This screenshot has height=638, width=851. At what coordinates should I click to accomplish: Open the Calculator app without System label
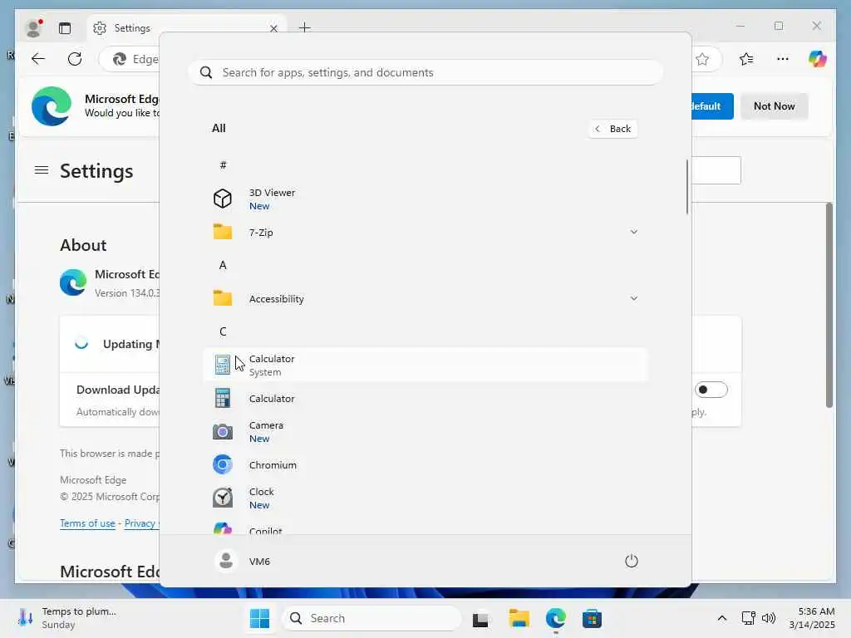425,398
